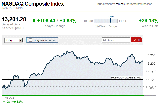Enable the Daily market report checkbox
This screenshot has width=160, height=105.
tap(31, 40)
